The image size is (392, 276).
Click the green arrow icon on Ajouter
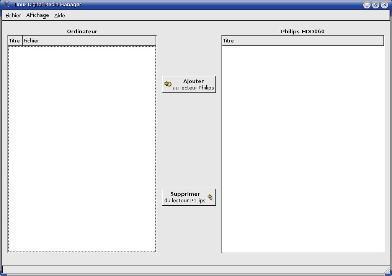pos(168,84)
